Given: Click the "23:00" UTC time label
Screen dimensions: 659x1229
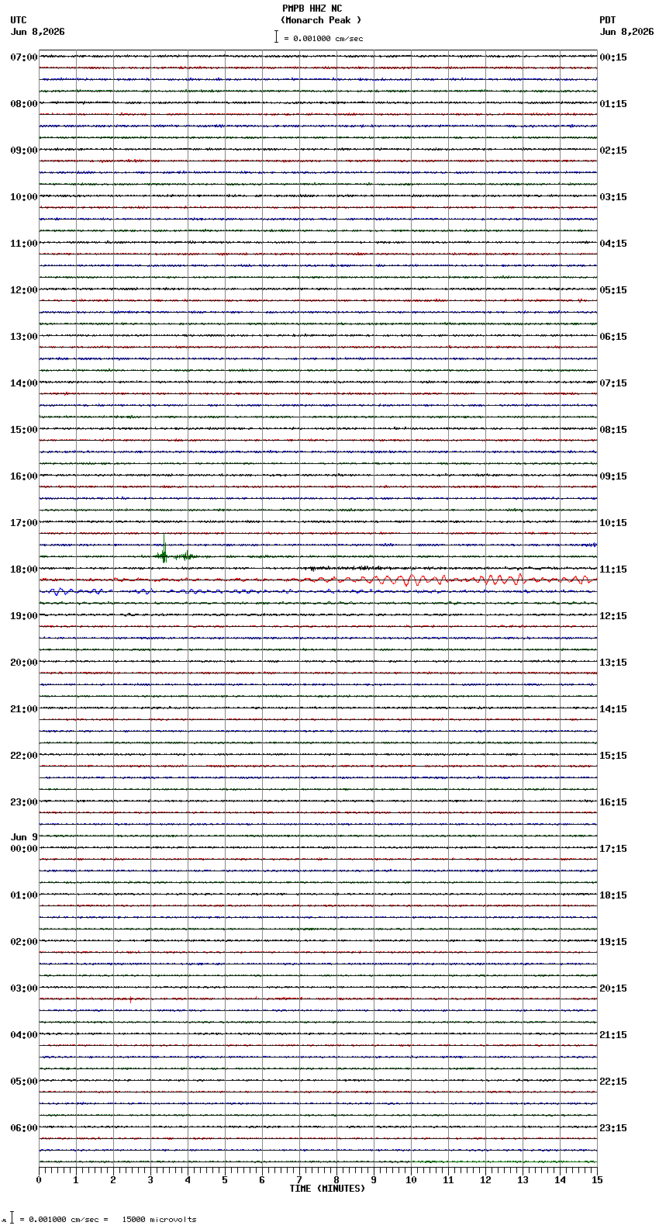Looking at the screenshot, I should point(24,802).
